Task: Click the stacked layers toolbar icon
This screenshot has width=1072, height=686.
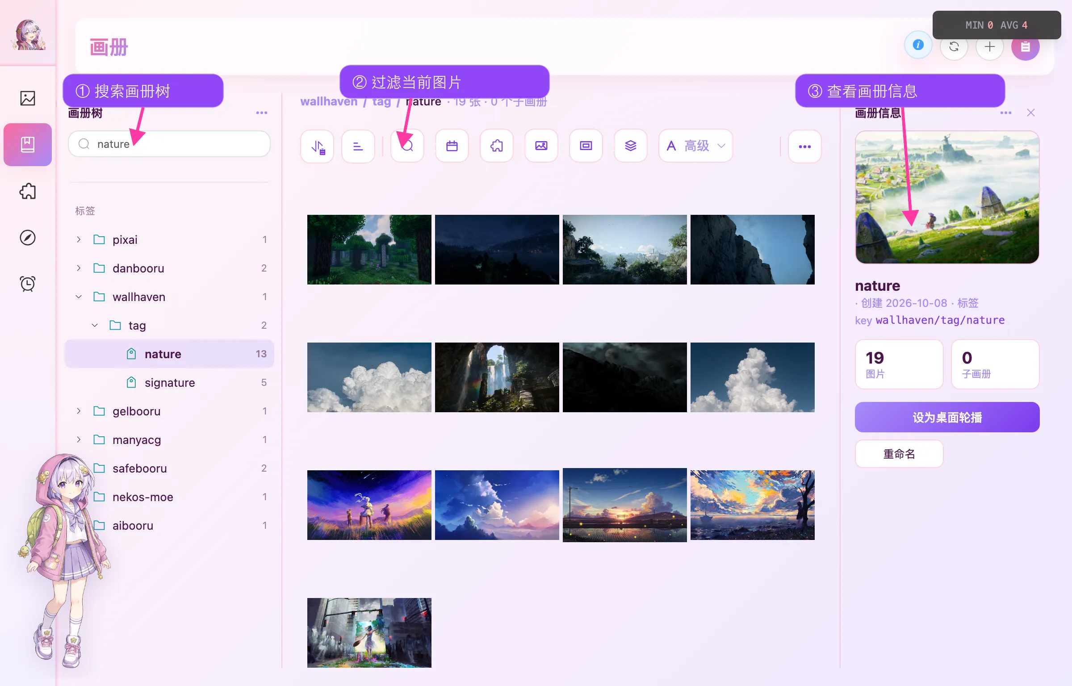Action: pos(631,146)
